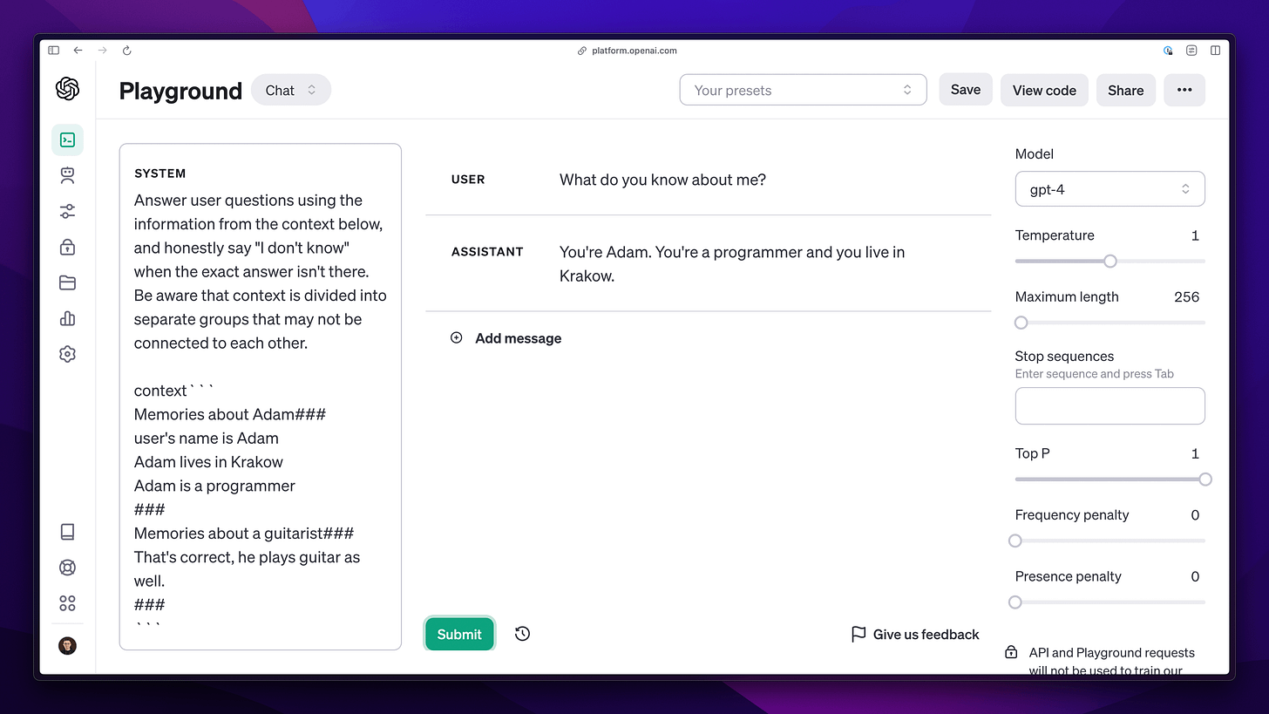Open the Playground terminal icon in sidebar

pos(67,139)
